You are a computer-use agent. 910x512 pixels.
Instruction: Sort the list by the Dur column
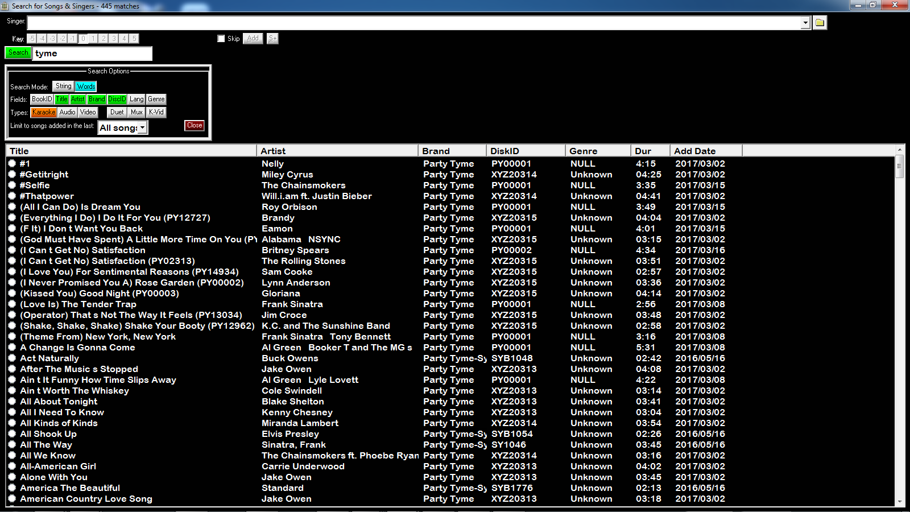click(651, 151)
